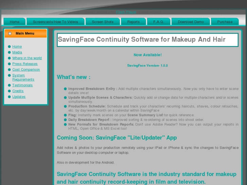The image size is (247, 185).
Task: Click New Formats for Breakdown Reports text
Action: point(101,124)
